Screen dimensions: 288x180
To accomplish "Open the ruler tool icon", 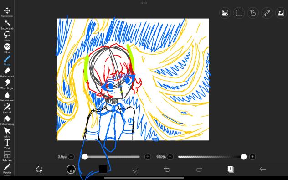I will tap(267, 13).
